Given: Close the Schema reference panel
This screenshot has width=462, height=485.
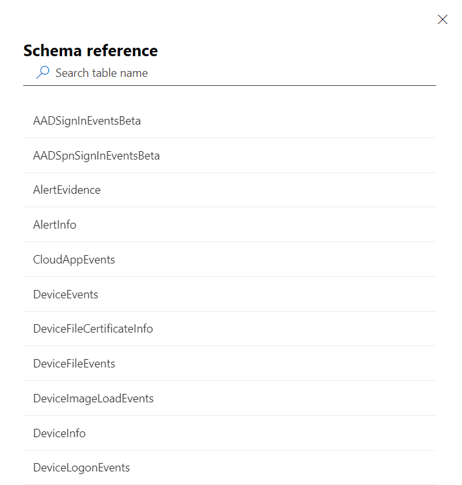Looking at the screenshot, I should pos(443,19).
